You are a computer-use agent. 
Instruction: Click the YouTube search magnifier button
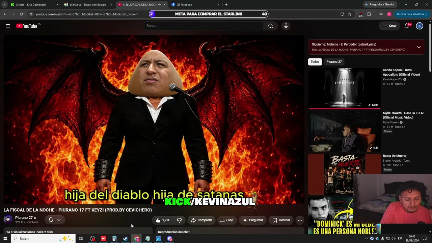(271, 26)
